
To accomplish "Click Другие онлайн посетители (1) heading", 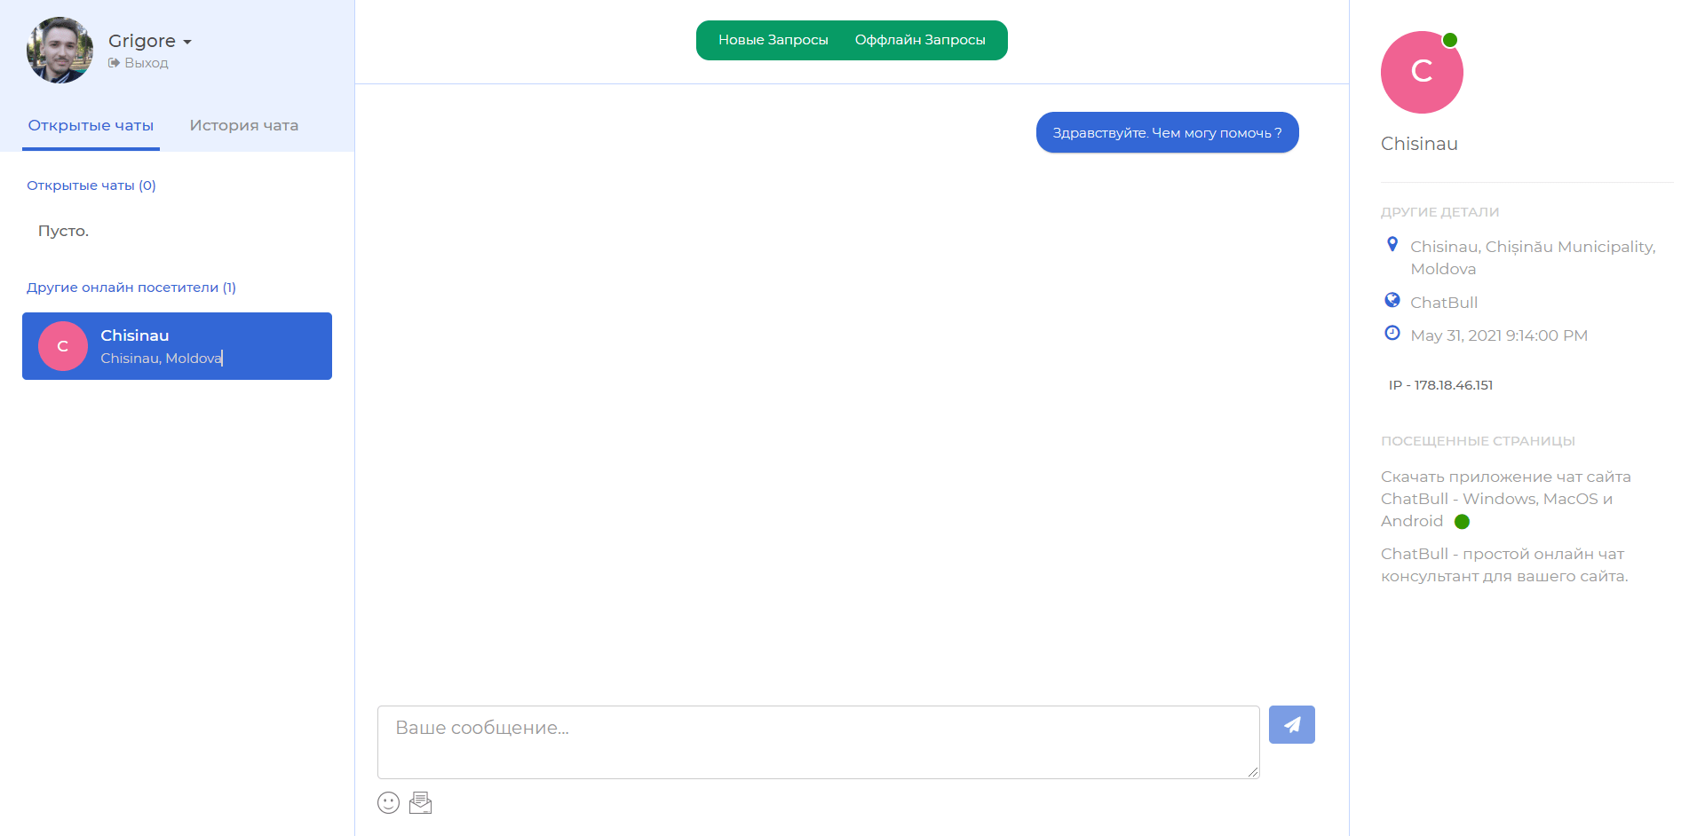I will [131, 288].
